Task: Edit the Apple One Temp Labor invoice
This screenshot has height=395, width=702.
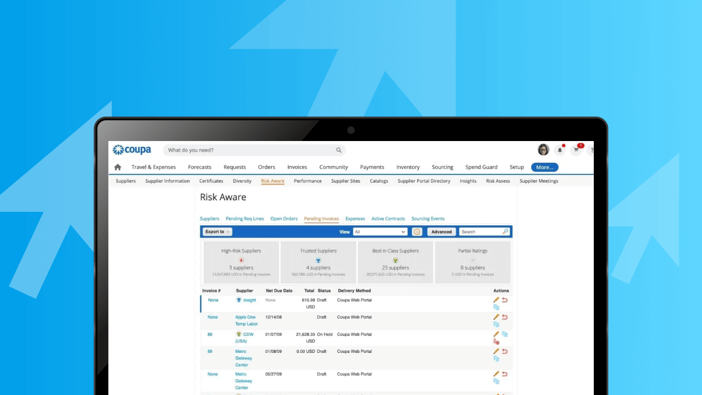Action: tap(496, 317)
